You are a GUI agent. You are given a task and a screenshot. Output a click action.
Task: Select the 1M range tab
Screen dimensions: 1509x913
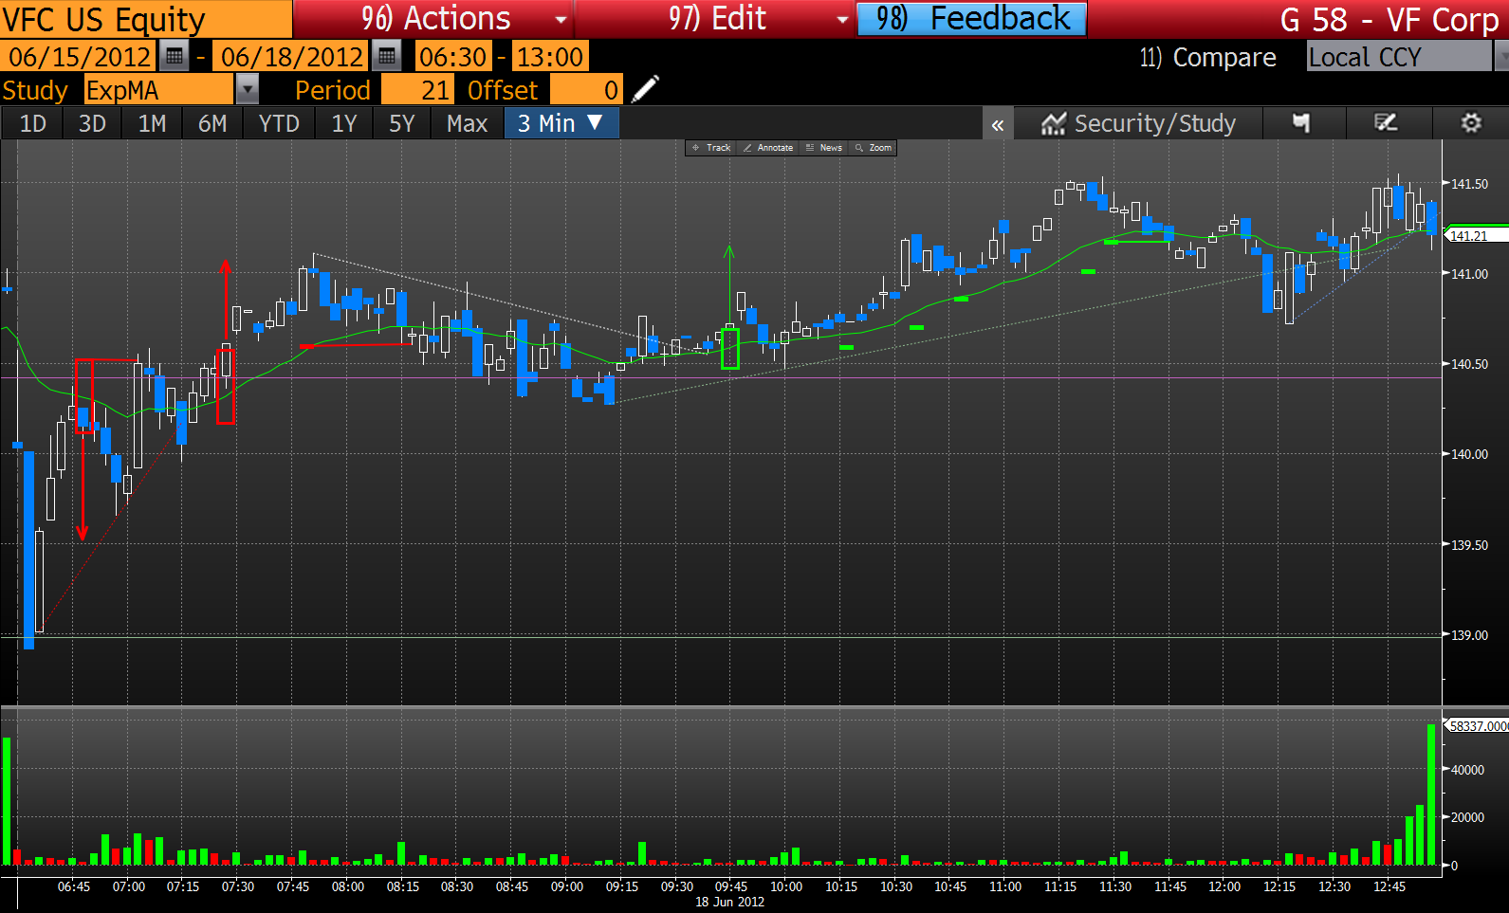click(x=152, y=123)
